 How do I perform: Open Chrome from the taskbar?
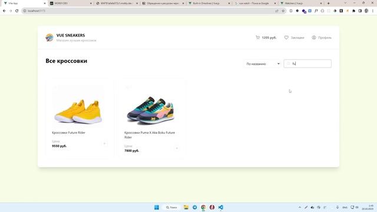coord(203,207)
